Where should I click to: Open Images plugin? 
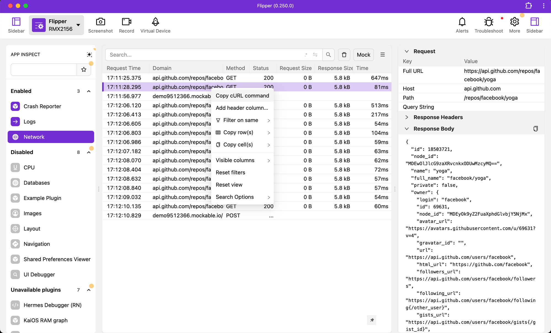pos(51,213)
